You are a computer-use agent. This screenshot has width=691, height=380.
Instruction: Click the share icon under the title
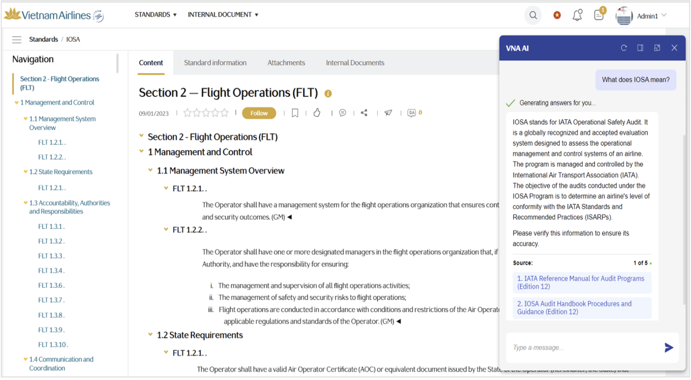(x=364, y=113)
